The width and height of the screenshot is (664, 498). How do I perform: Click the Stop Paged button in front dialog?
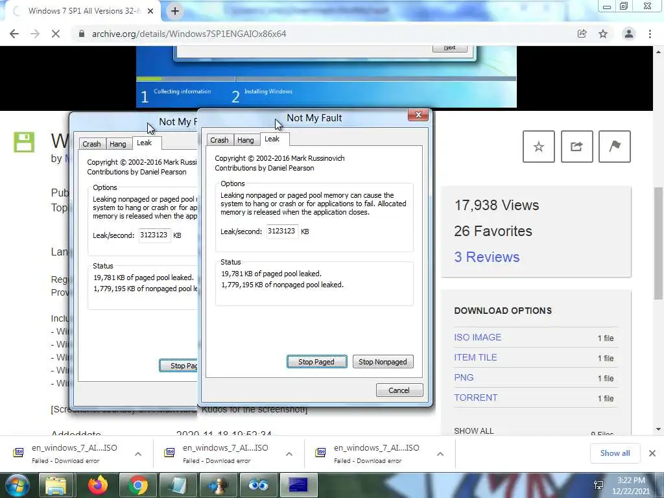point(316,362)
